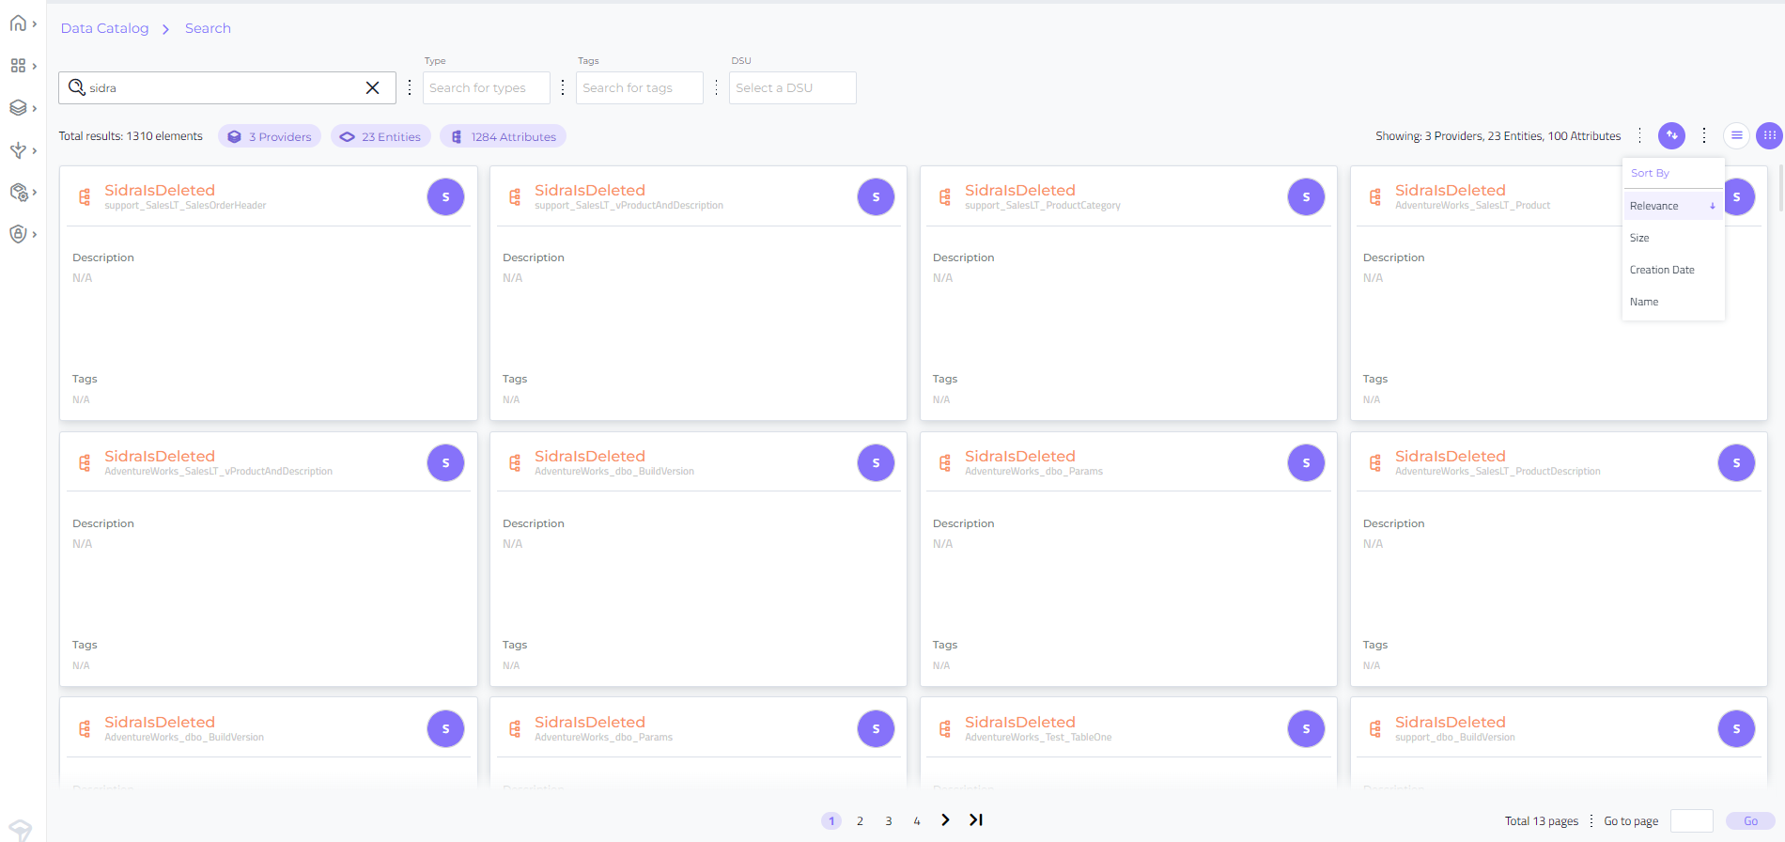Open the Data Catalog layers sidebar icon
This screenshot has height=842, width=1785.
pyautogui.click(x=18, y=108)
